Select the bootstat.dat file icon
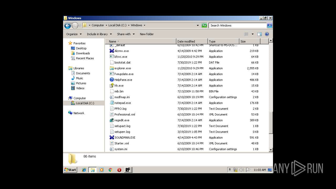 [x=112, y=62]
